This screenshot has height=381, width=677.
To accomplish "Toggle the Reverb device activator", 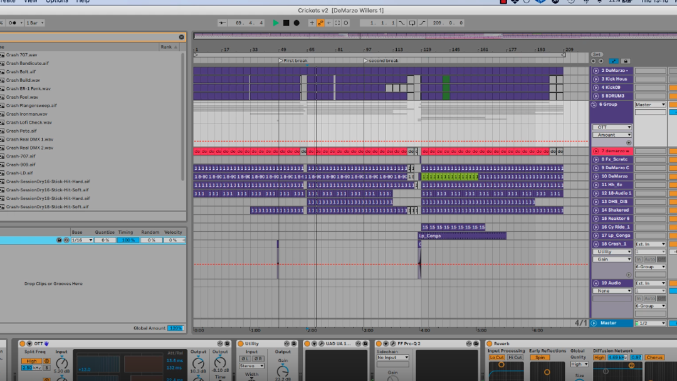I will click(x=489, y=344).
